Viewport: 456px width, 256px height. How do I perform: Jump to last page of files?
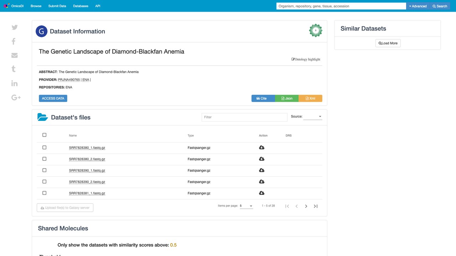(315, 206)
